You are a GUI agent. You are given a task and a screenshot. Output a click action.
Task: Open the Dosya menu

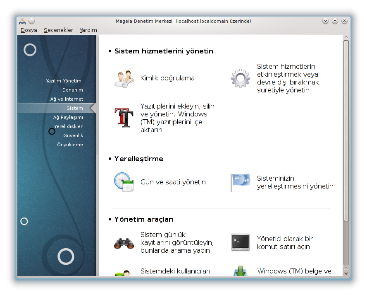click(x=29, y=30)
